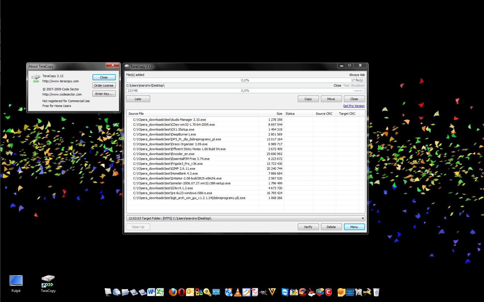Click the 17 file(s) overall progress bar
Image resolution: width=484 pixels, height=302 pixels.
pyautogui.click(x=245, y=80)
